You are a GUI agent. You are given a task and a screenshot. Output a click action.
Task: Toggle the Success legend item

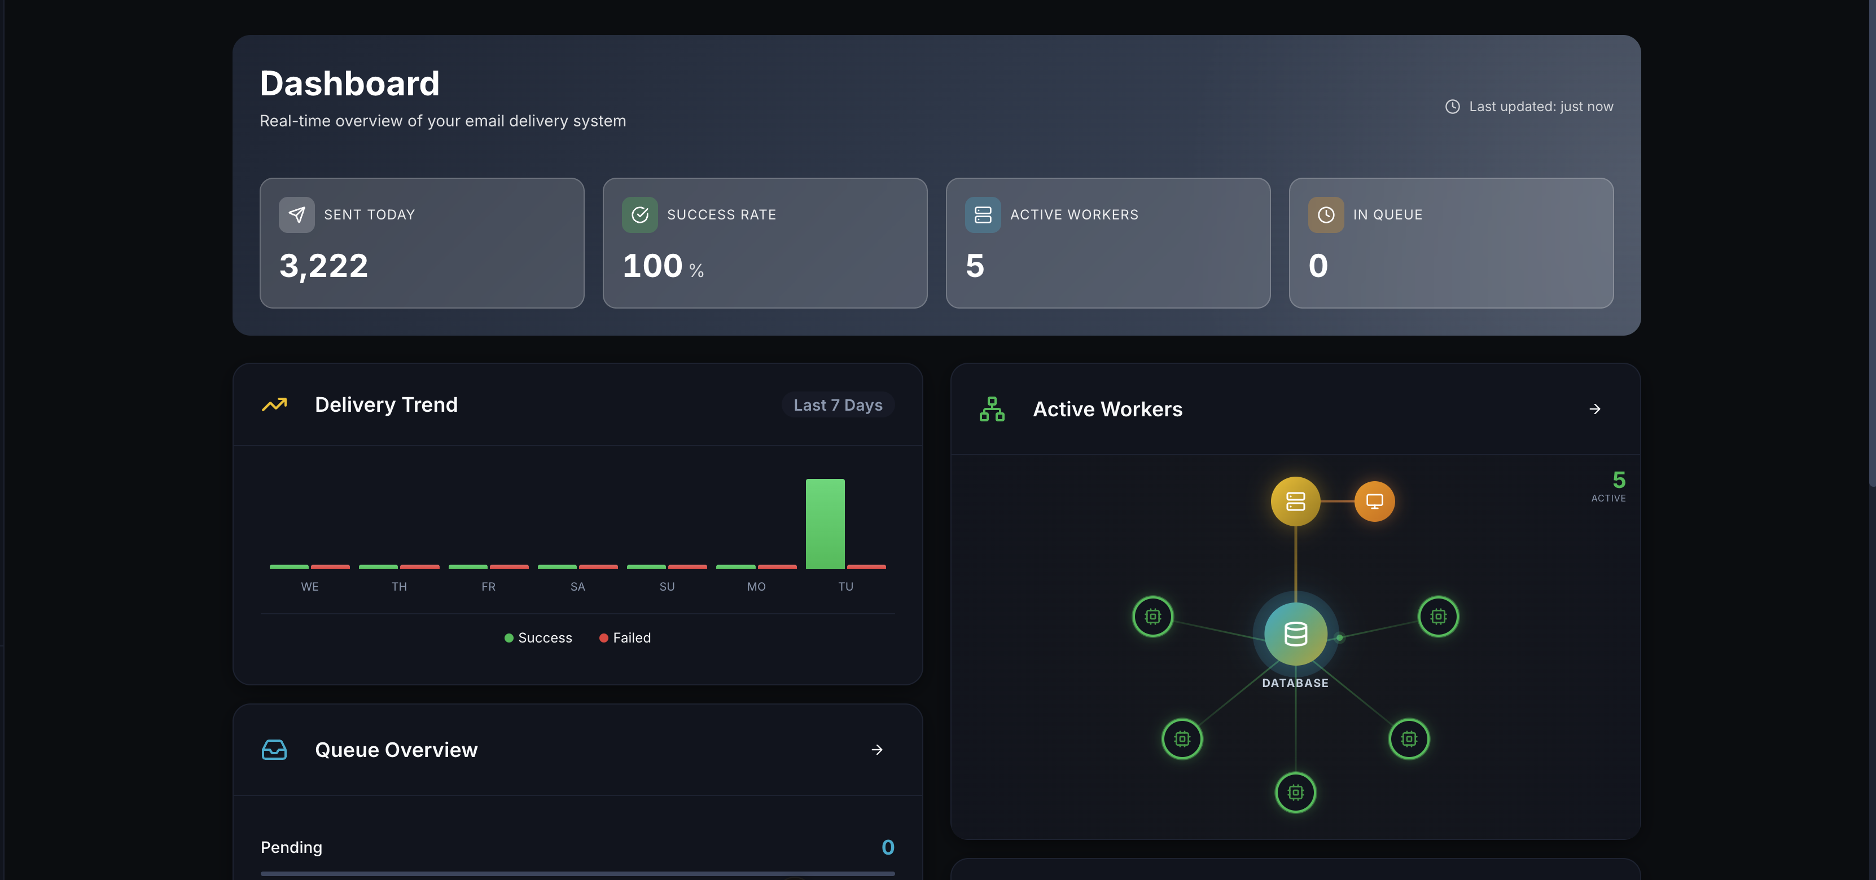[538, 637]
